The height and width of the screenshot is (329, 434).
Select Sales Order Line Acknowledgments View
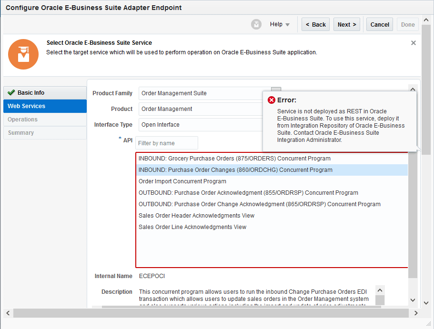coord(272,227)
